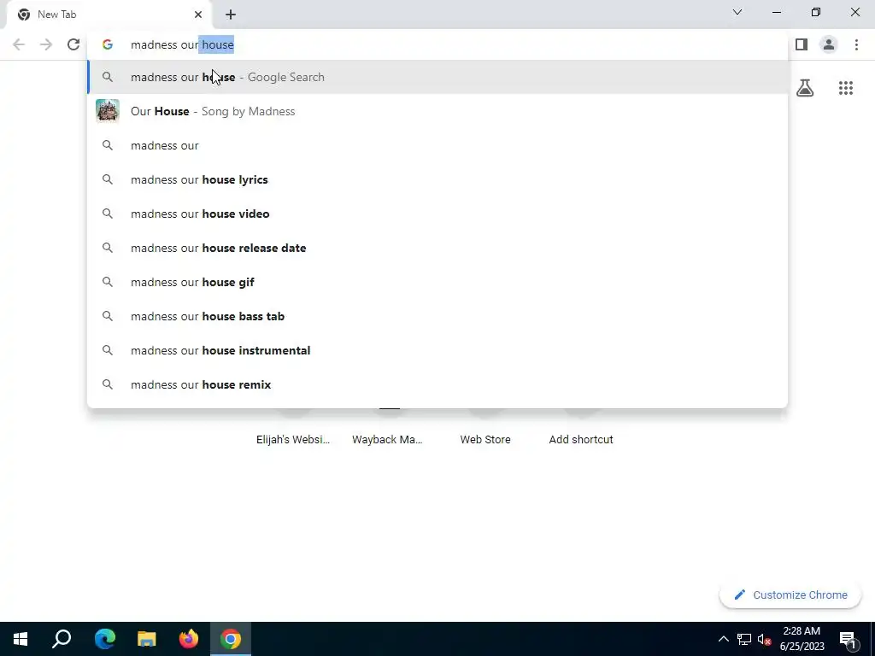The width and height of the screenshot is (875, 656).
Task: Pick 'madness our house video' suggestion
Action: 437,214
